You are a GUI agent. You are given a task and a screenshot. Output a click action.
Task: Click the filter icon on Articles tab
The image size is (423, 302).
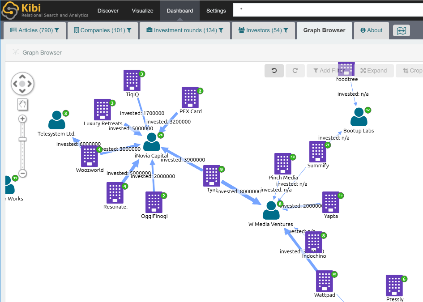pyautogui.click(x=57, y=30)
